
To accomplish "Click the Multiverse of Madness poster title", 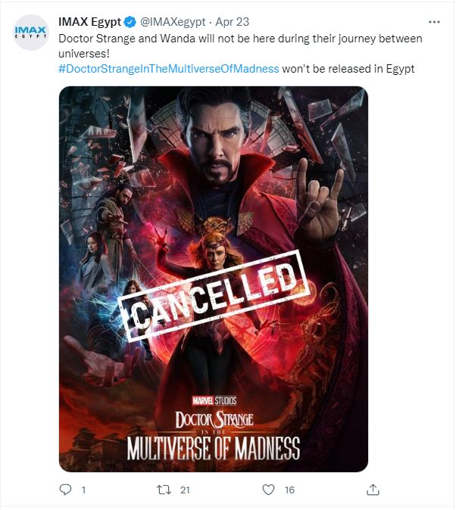I will (x=213, y=446).
